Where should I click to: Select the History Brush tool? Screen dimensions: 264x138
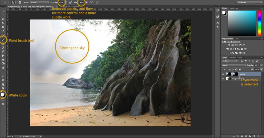tap(3, 48)
